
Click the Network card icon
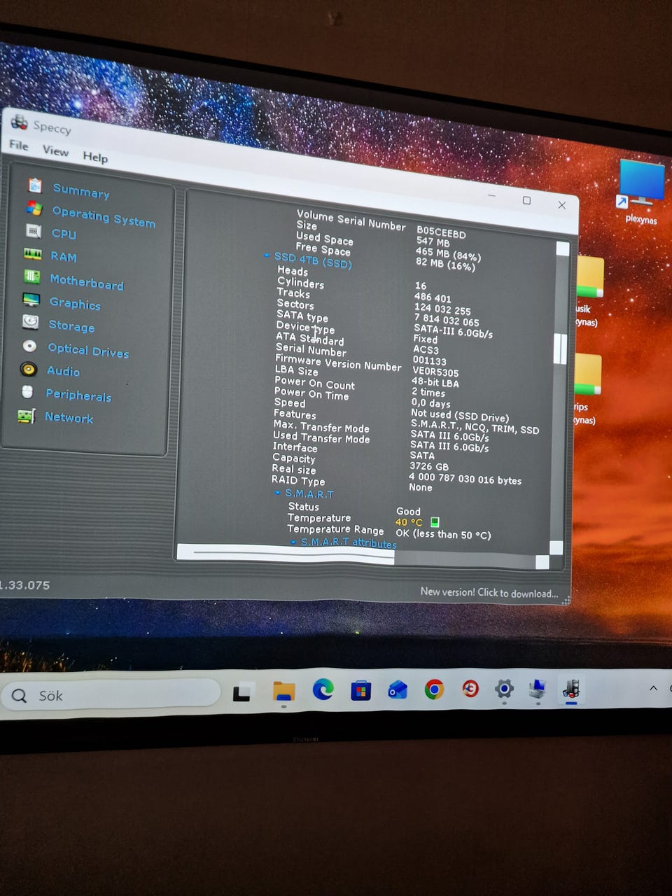27,416
